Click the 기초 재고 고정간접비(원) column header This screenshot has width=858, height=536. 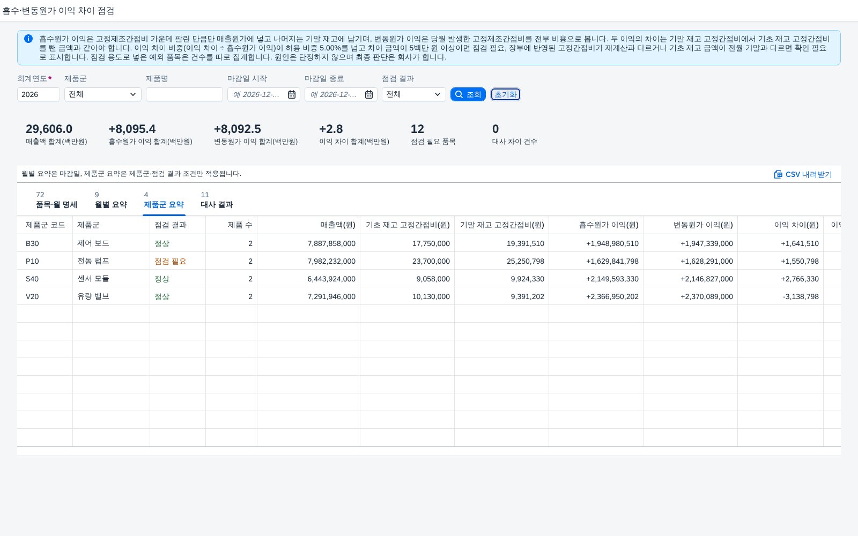click(x=408, y=225)
